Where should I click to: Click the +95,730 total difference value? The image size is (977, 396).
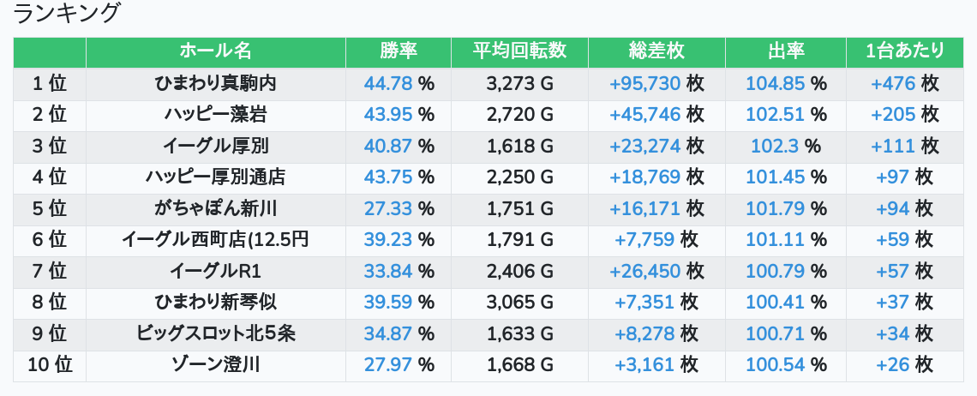[x=644, y=83]
